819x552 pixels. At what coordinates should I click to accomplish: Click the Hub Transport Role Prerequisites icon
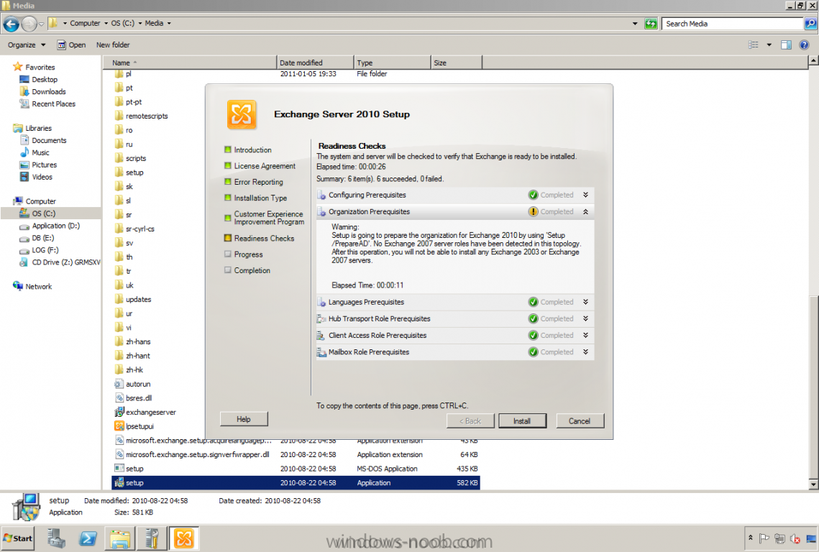[x=321, y=318]
